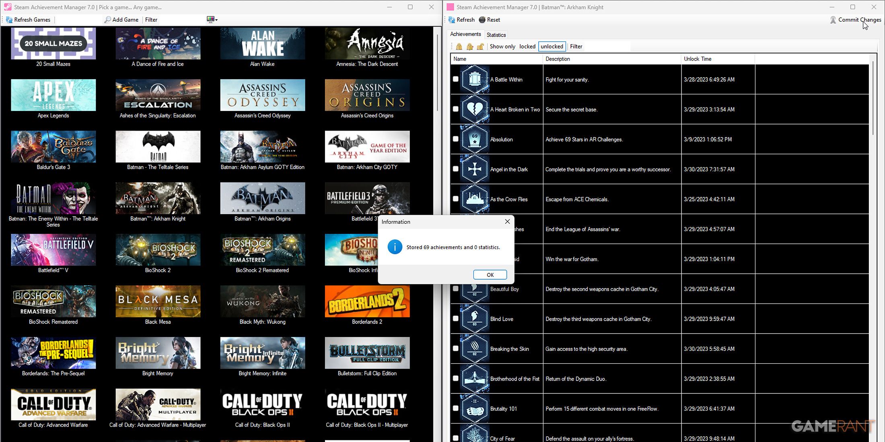
Task: Select the Bulletstorm: Full Clip Edition thumbnail
Action: click(367, 353)
